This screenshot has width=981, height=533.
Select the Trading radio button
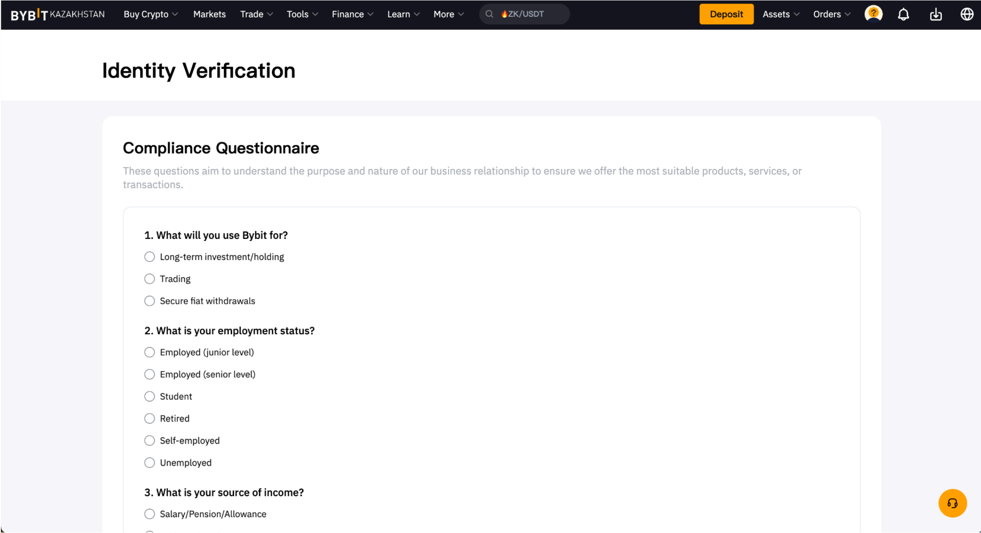pos(149,279)
